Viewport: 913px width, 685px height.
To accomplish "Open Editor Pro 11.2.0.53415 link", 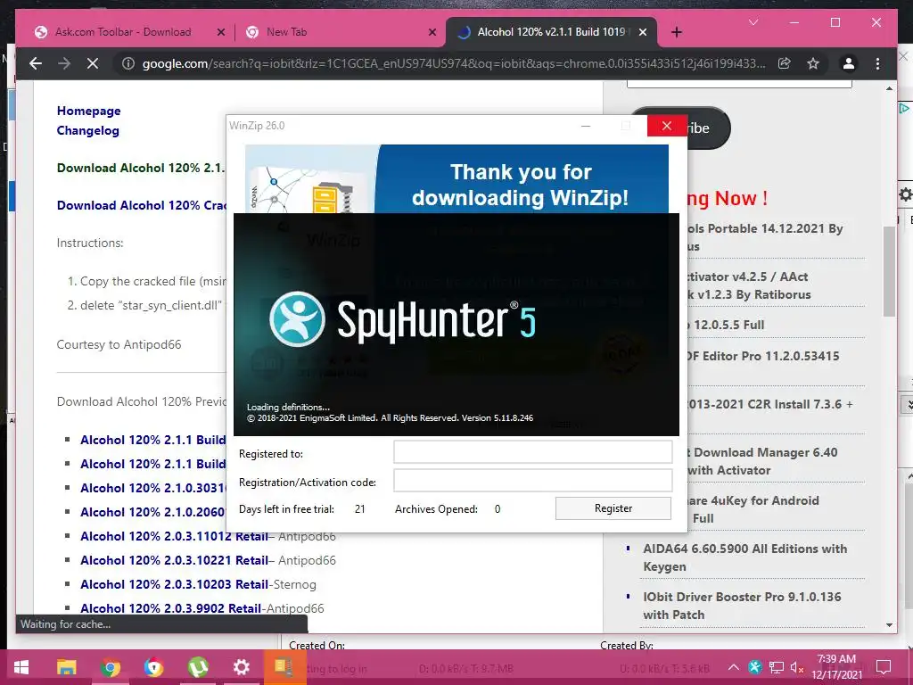I will pyautogui.click(x=763, y=356).
